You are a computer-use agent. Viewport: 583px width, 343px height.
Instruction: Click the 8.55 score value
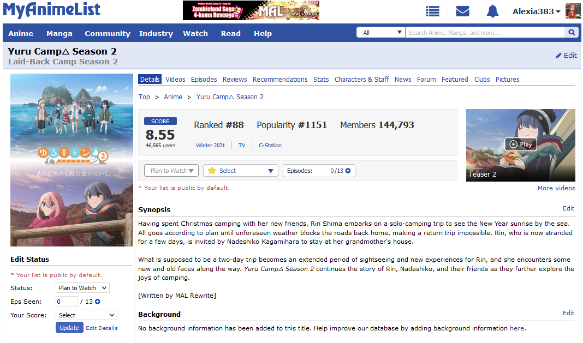coord(160,134)
